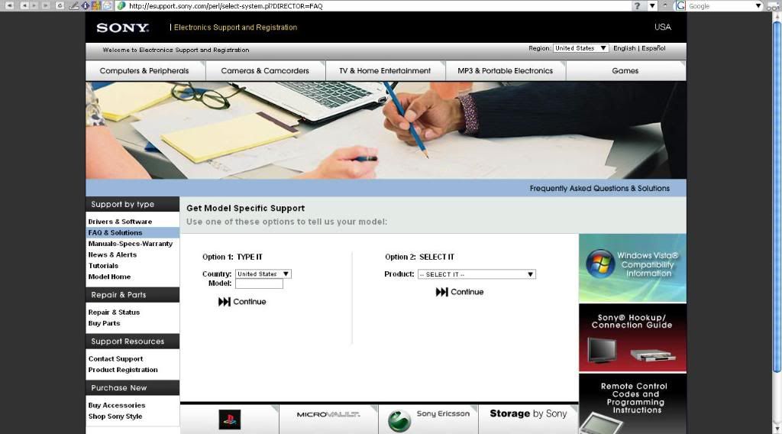Go to News & Alerts
The image size is (782, 434).
pos(112,254)
